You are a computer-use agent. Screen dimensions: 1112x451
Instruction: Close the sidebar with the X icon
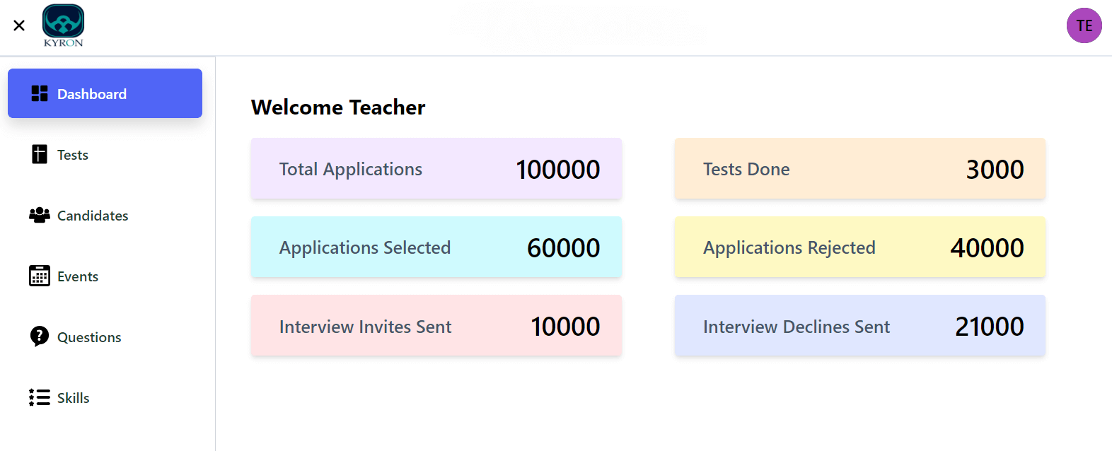click(19, 25)
